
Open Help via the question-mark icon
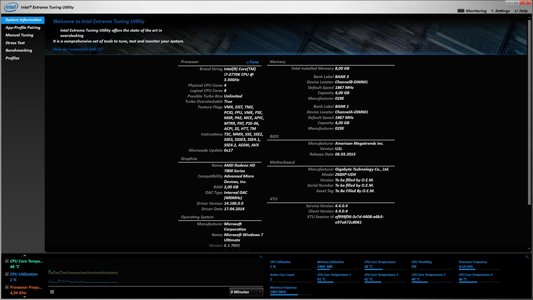516,11
